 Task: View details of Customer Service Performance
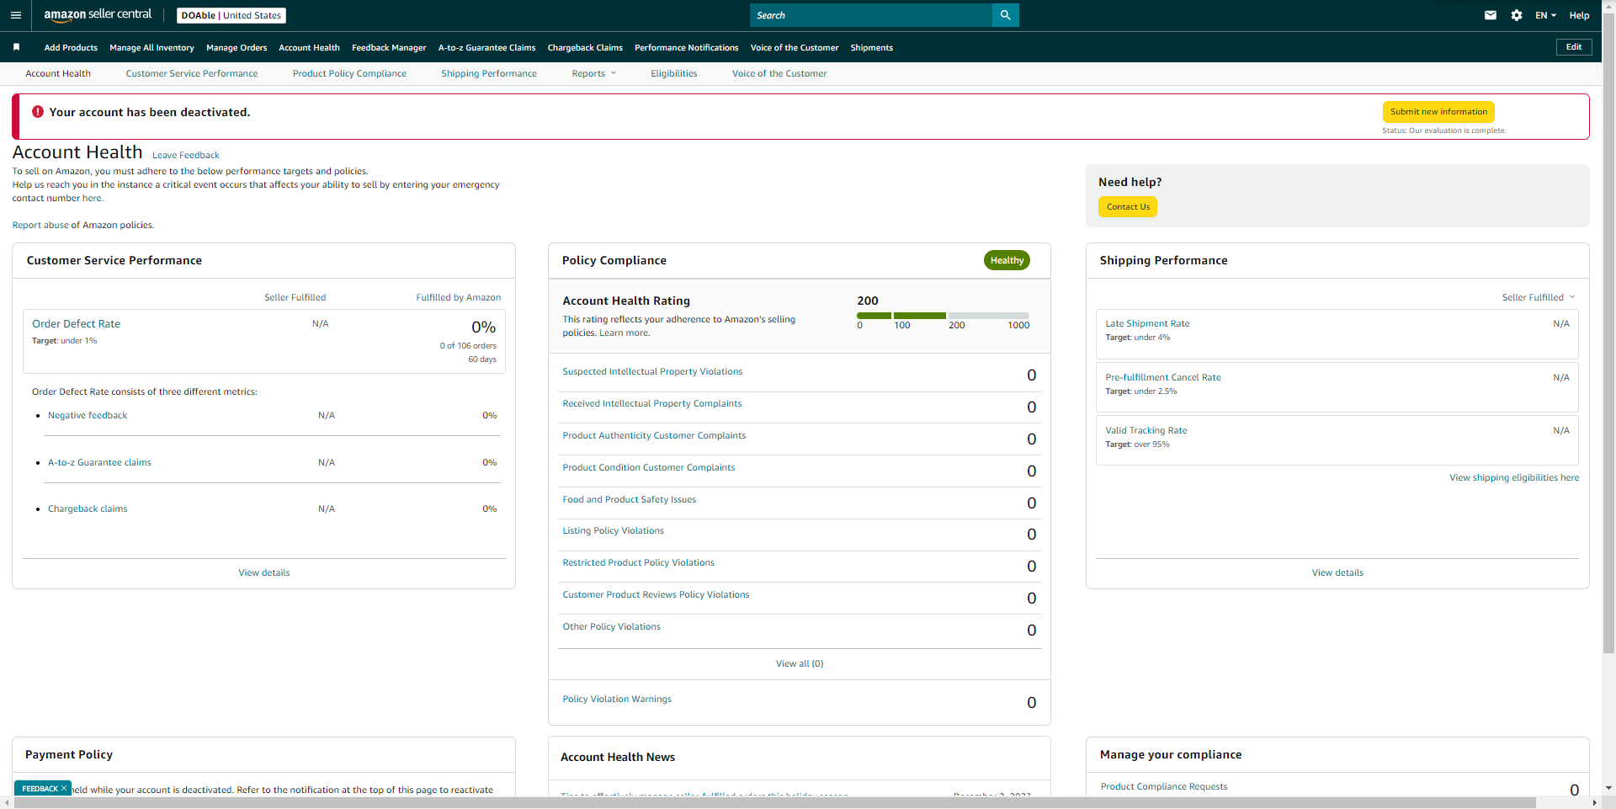pyautogui.click(x=264, y=572)
